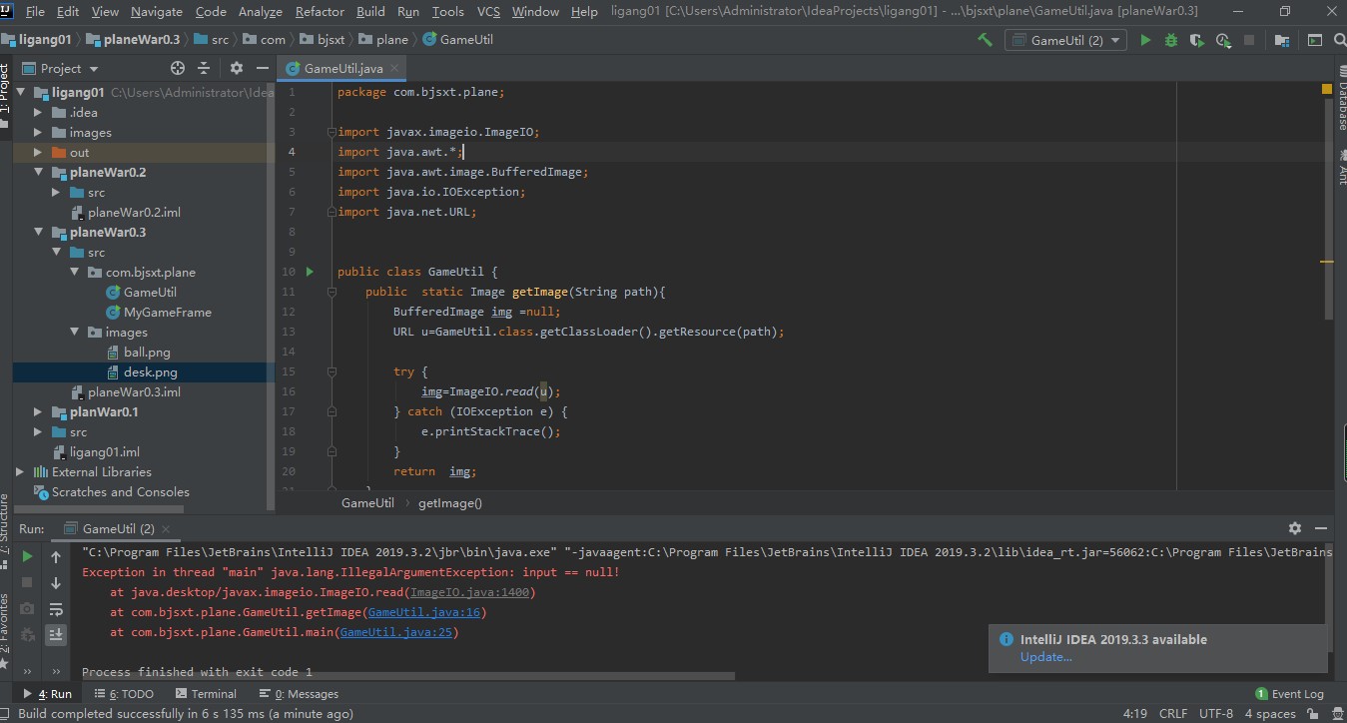Open the 6: TODO tool window
Image resolution: width=1347 pixels, height=723 pixels.
click(124, 694)
